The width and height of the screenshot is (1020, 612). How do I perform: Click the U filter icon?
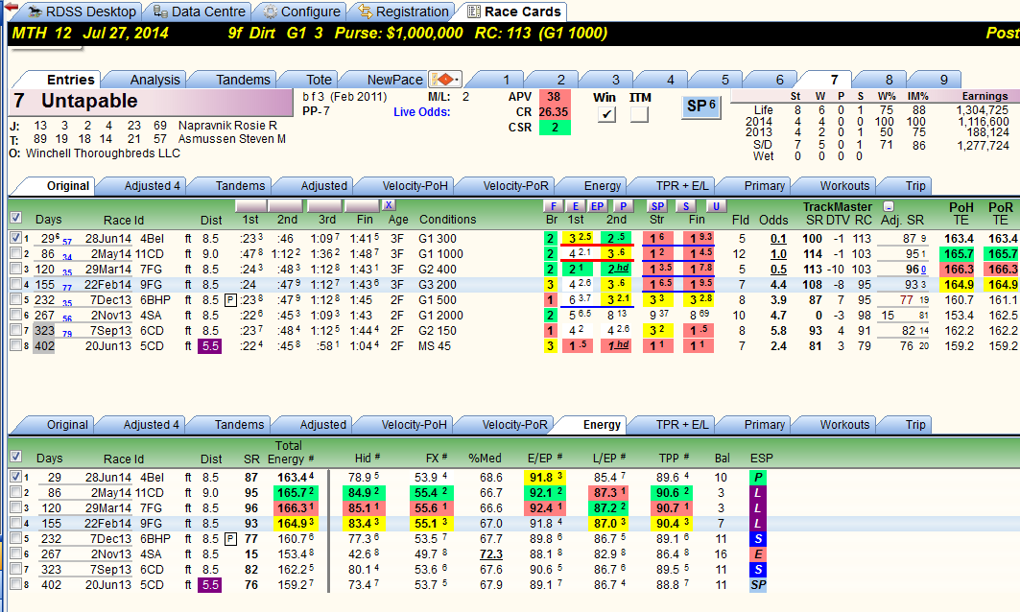716,206
